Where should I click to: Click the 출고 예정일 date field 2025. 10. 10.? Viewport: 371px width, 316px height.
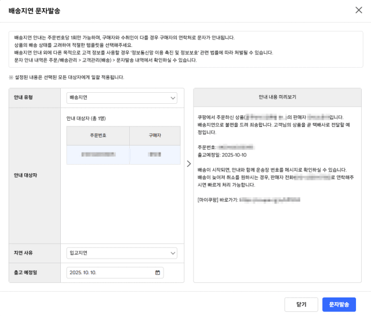[110, 273]
